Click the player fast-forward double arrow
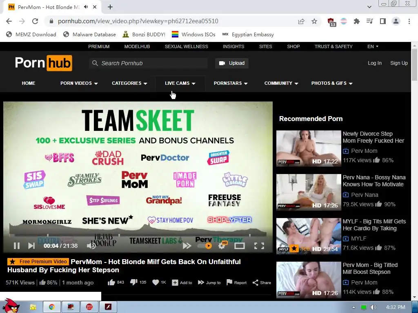 coord(187,246)
